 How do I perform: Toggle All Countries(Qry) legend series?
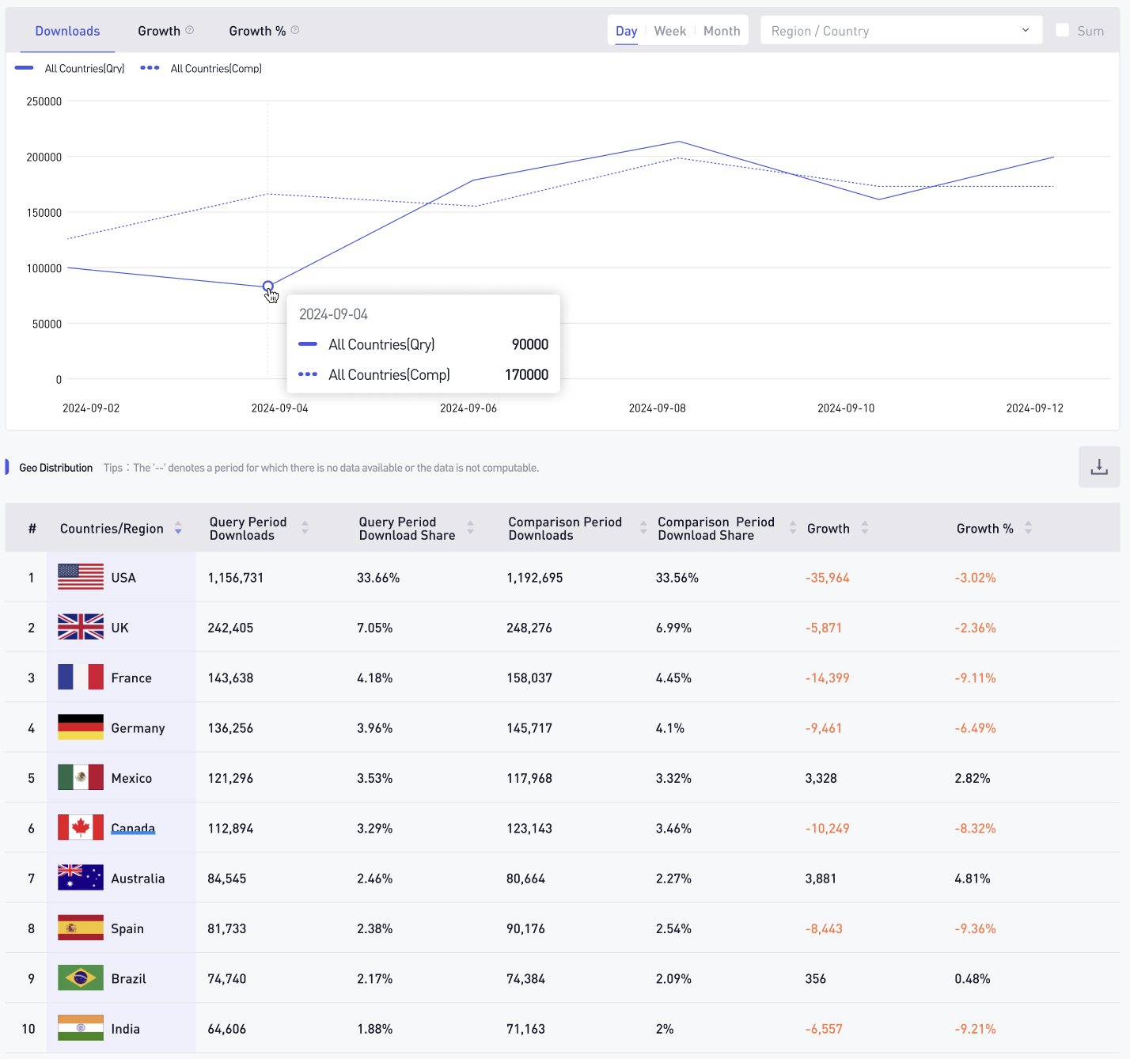70,69
